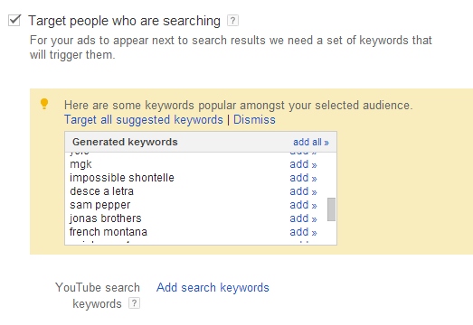473x325 pixels.
Task: Open help icon next to YouTube search keywords
Action: [x=134, y=303]
